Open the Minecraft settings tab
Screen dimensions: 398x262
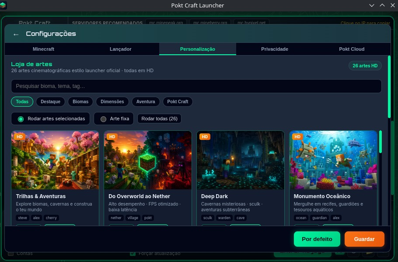[x=43, y=49]
